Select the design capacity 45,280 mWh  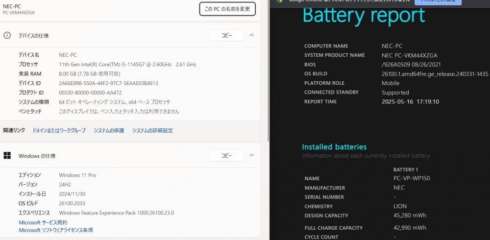pyautogui.click(x=410, y=216)
